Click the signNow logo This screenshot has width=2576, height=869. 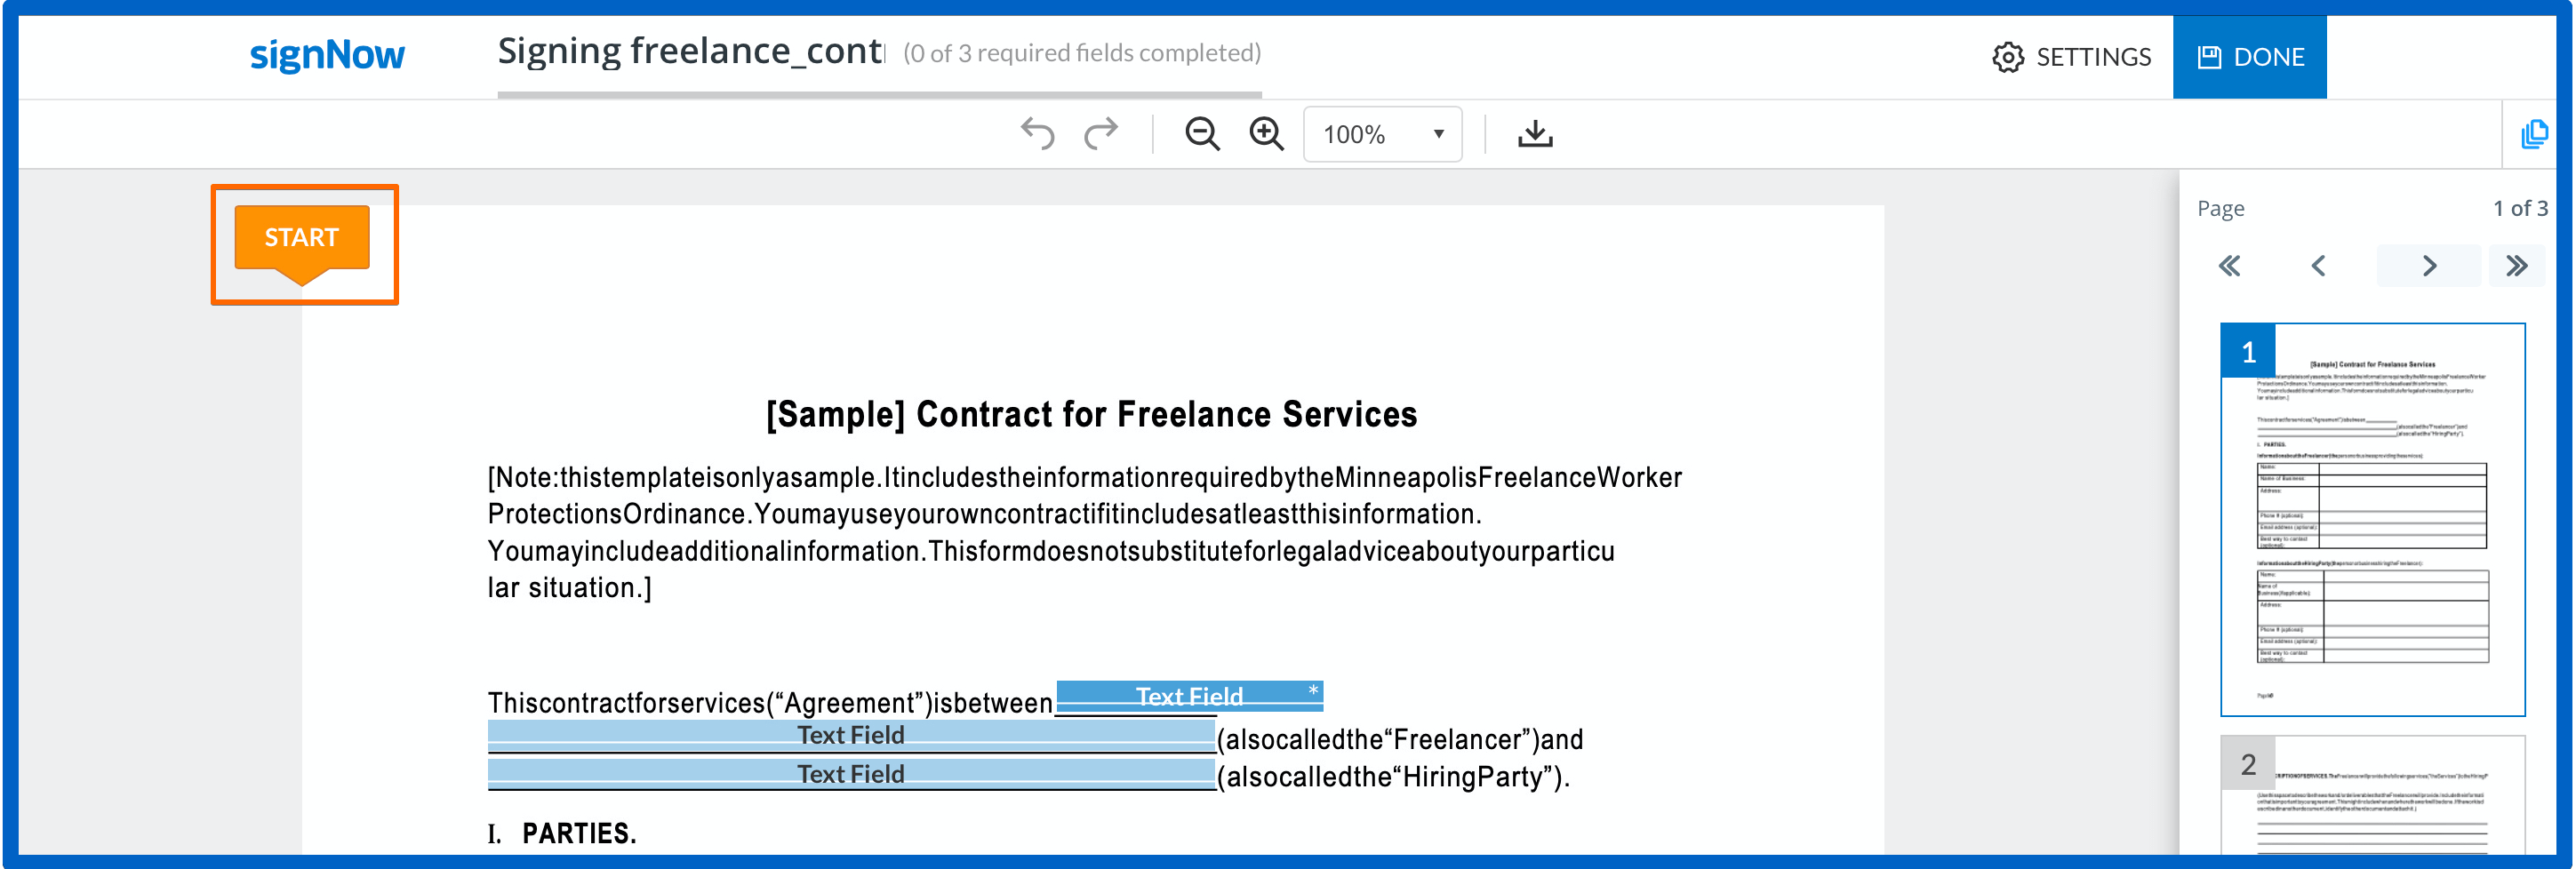pos(327,56)
